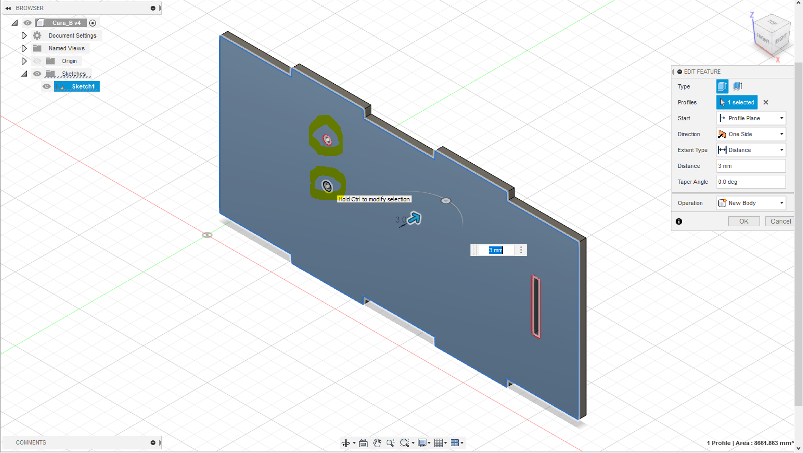Open the Display Settings monitor icon
Image resolution: width=803 pixels, height=453 pixels.
pos(422,443)
